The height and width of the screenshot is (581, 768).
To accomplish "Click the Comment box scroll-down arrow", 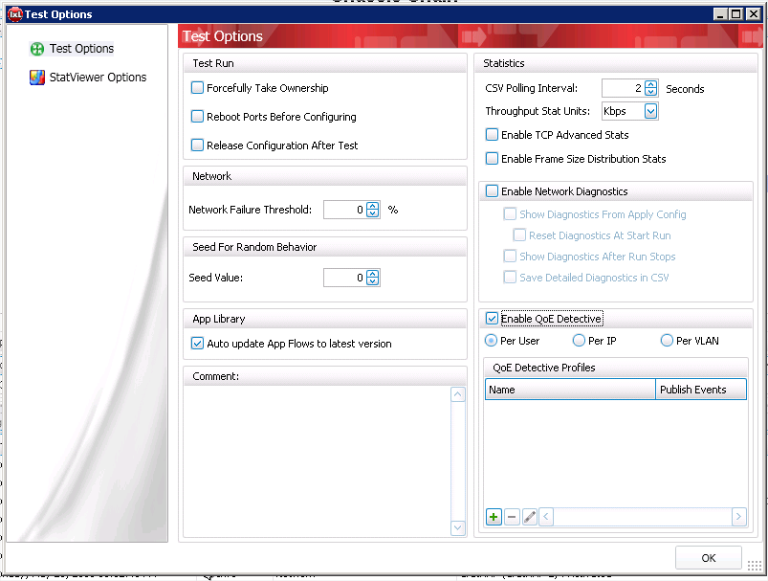I will pyautogui.click(x=457, y=528).
